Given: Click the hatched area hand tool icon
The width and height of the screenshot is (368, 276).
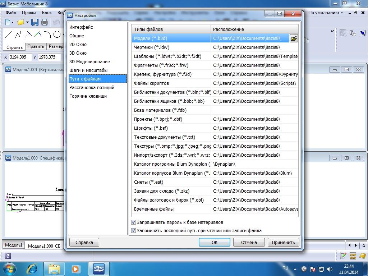Looking at the screenshot, I should tap(343, 33).
